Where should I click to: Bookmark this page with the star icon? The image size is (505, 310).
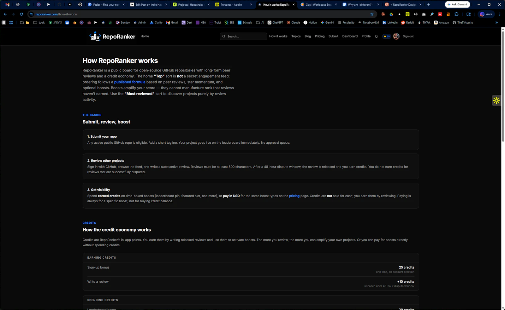coord(372,14)
